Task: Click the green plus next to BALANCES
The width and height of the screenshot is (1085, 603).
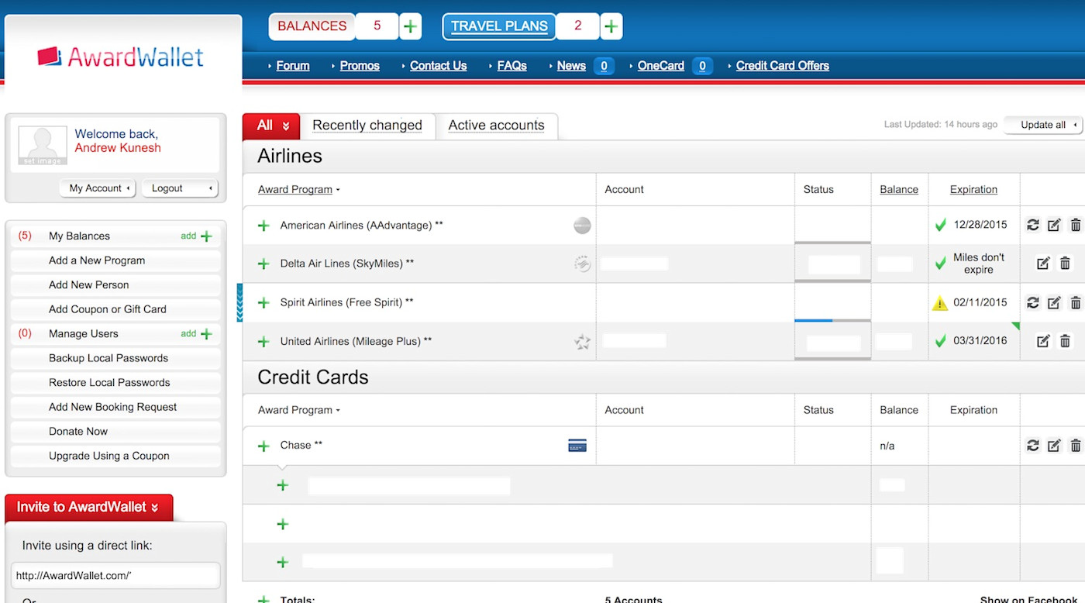Action: [x=410, y=26]
